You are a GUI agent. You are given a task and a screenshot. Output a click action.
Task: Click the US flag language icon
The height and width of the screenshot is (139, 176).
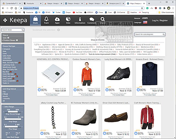(x=145, y=22)
